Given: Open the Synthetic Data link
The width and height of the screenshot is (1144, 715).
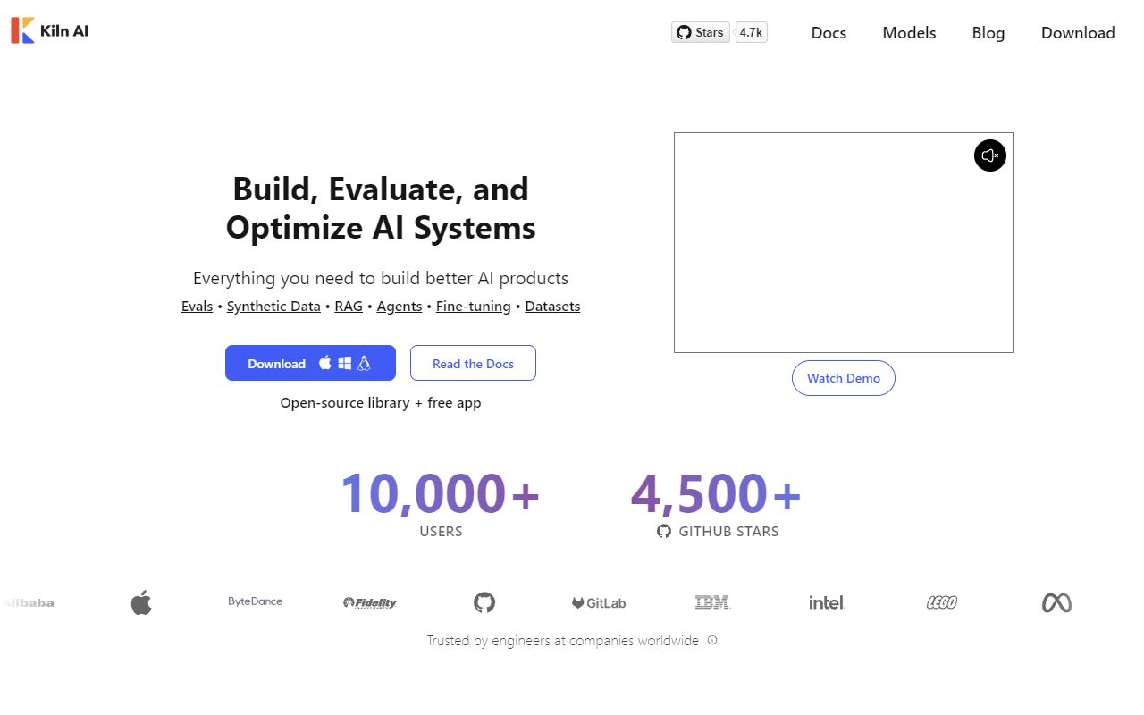Looking at the screenshot, I should point(273,307).
